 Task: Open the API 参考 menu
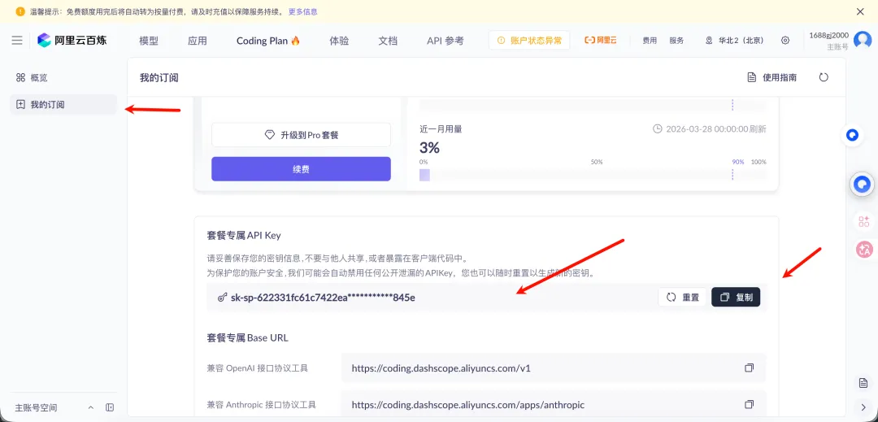tap(446, 41)
